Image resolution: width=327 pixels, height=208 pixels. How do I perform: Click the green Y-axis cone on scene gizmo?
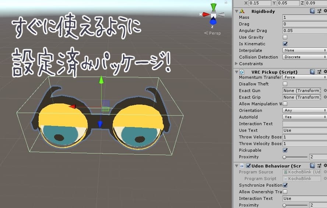[214, 7]
